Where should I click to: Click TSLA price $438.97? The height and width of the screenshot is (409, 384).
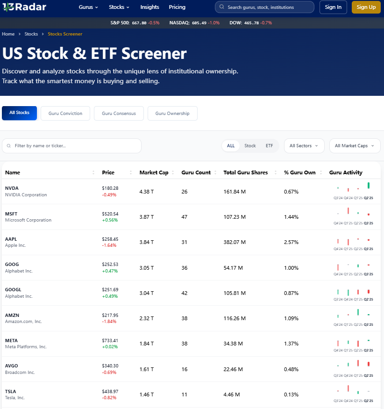pyautogui.click(x=110, y=391)
